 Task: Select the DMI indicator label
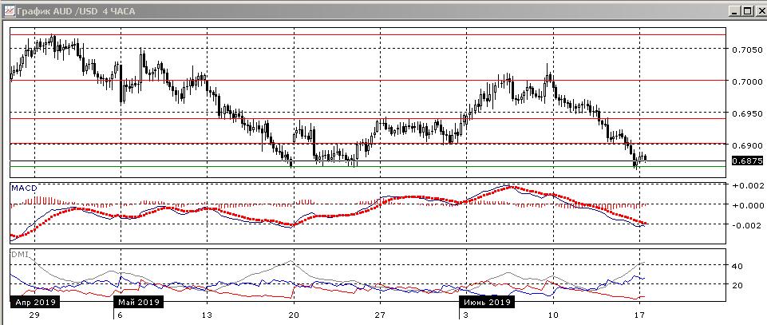[20, 254]
